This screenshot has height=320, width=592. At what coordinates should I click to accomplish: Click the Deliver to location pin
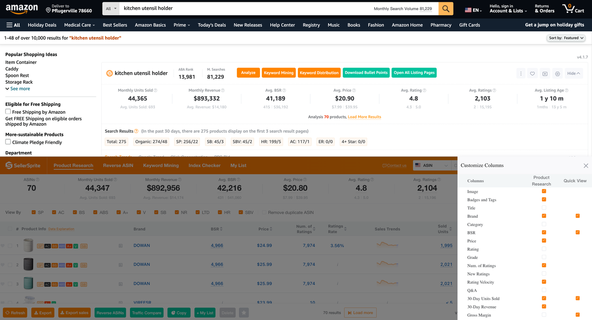(x=49, y=10)
